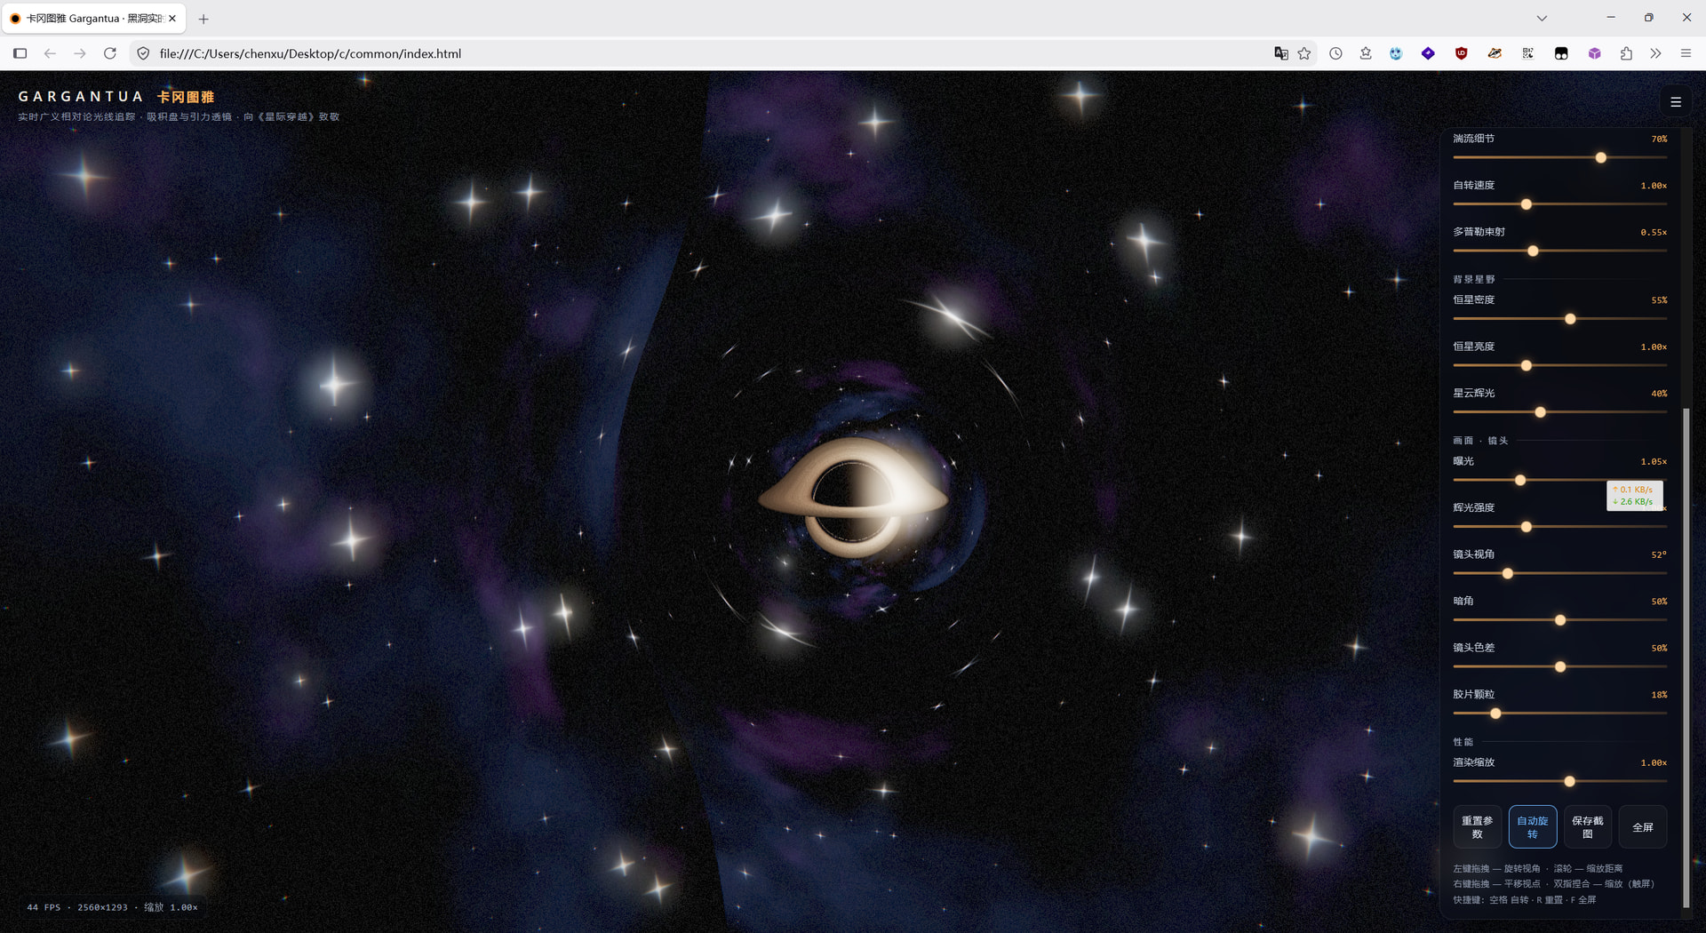
Task: Adjust the 镜头视角 slider handle
Action: (1508, 574)
